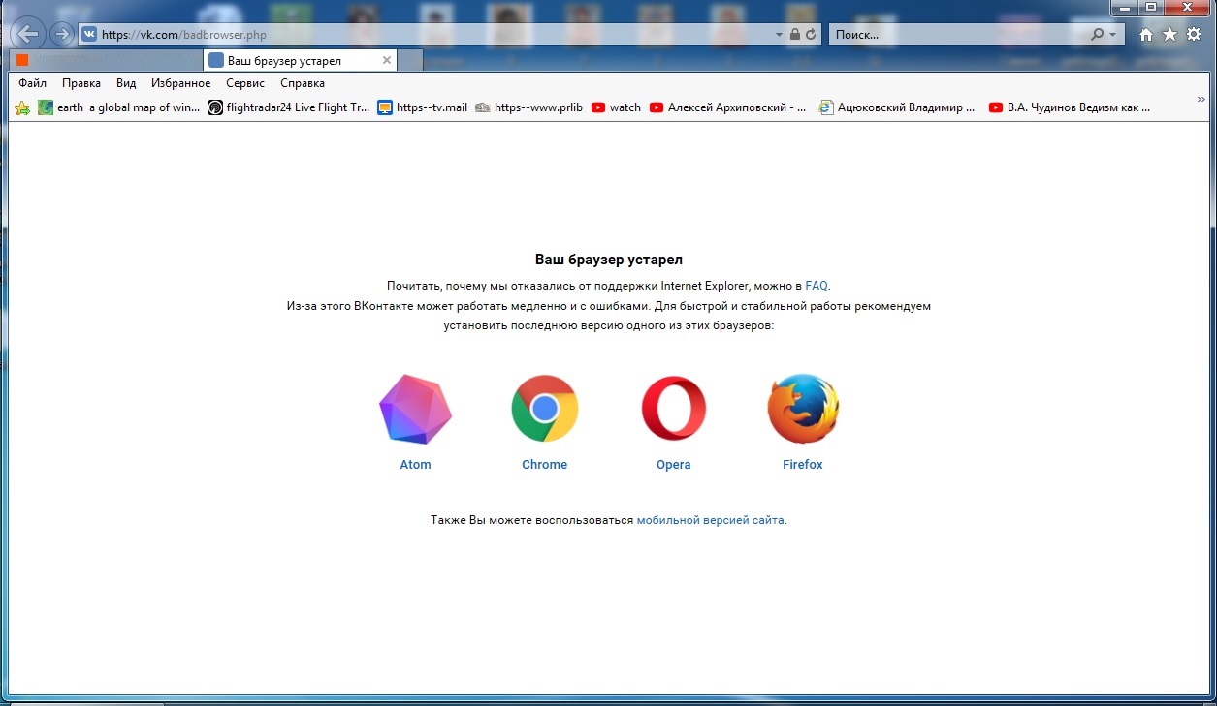Open Favorites star icon in browser toolbar
The image size is (1217, 706).
coord(1169,35)
